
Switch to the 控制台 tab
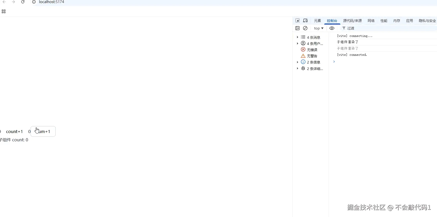[x=332, y=21]
